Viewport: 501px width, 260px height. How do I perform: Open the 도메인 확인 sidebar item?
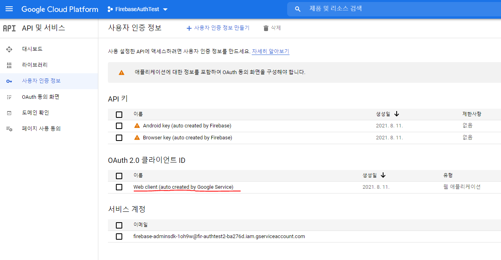pos(49,113)
